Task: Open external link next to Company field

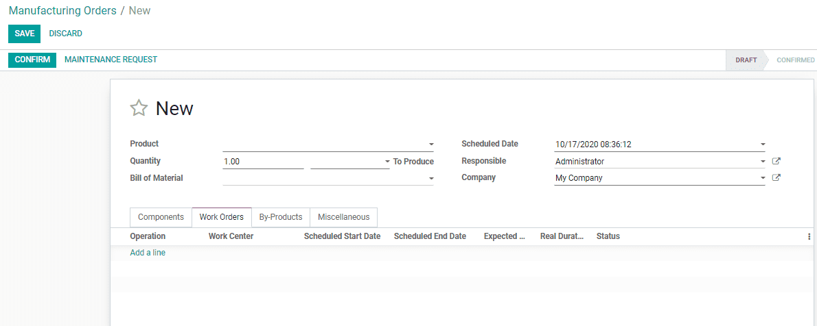Action: tap(776, 178)
